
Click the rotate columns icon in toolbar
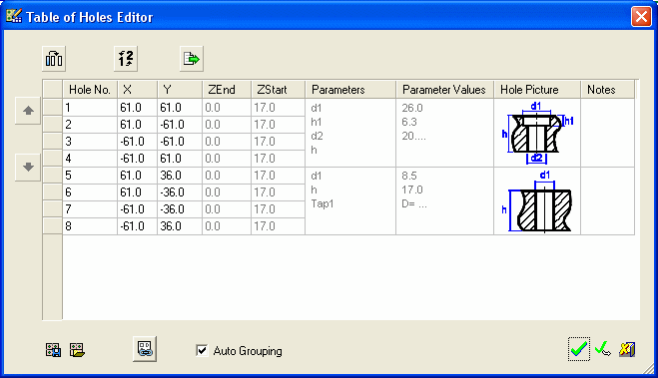pyautogui.click(x=54, y=59)
